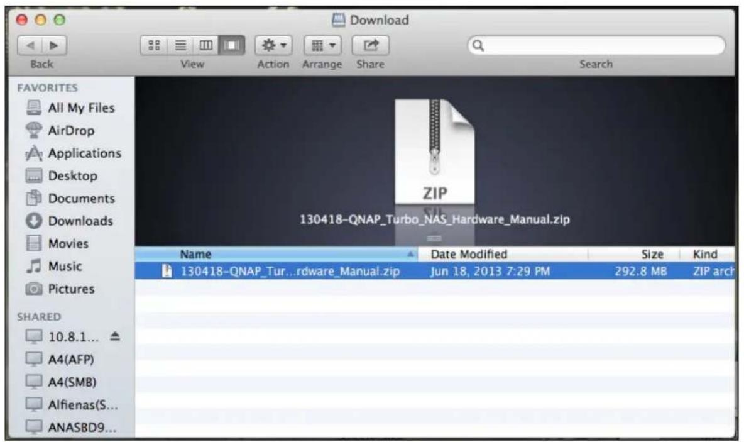This screenshot has width=744, height=442.
Task: Sort by the Kind column header
Action: click(x=708, y=255)
